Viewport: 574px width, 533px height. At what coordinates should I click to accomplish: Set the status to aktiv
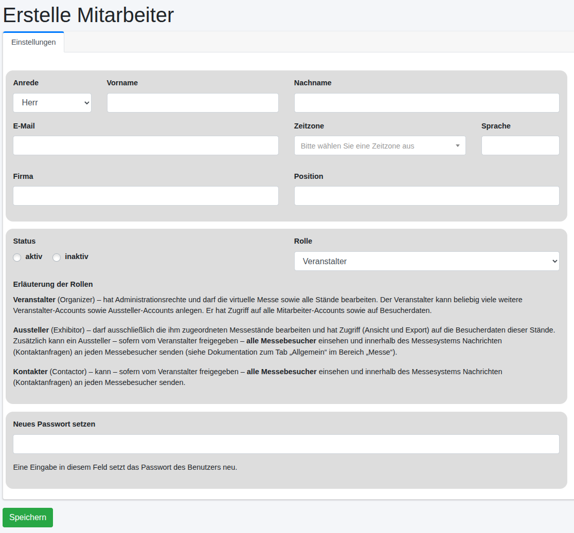tap(17, 257)
